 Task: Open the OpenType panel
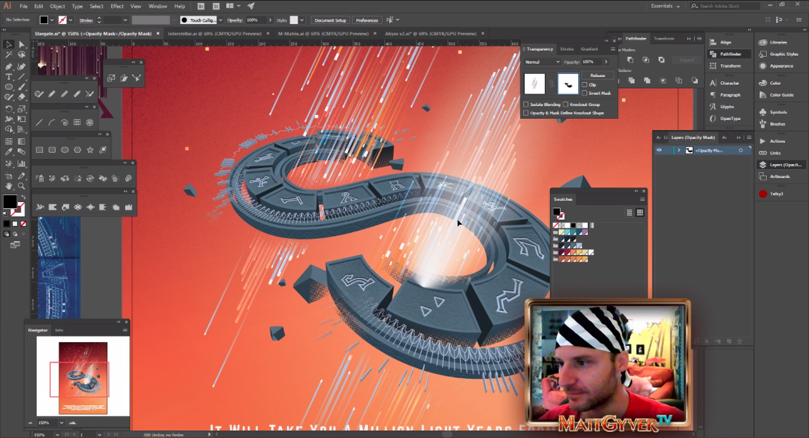click(730, 119)
